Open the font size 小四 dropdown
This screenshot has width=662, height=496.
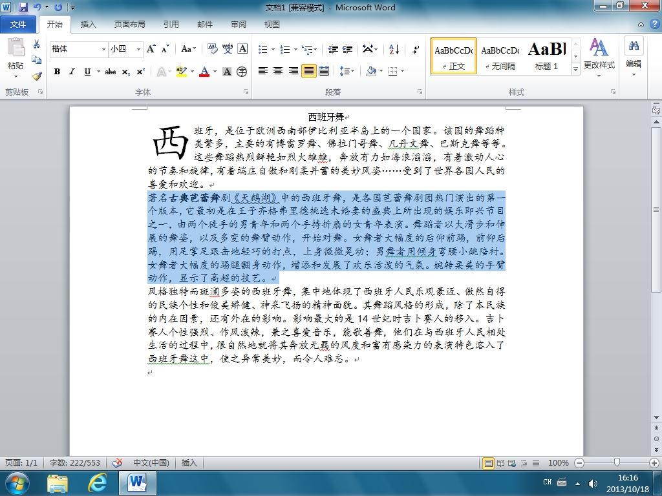pos(138,49)
